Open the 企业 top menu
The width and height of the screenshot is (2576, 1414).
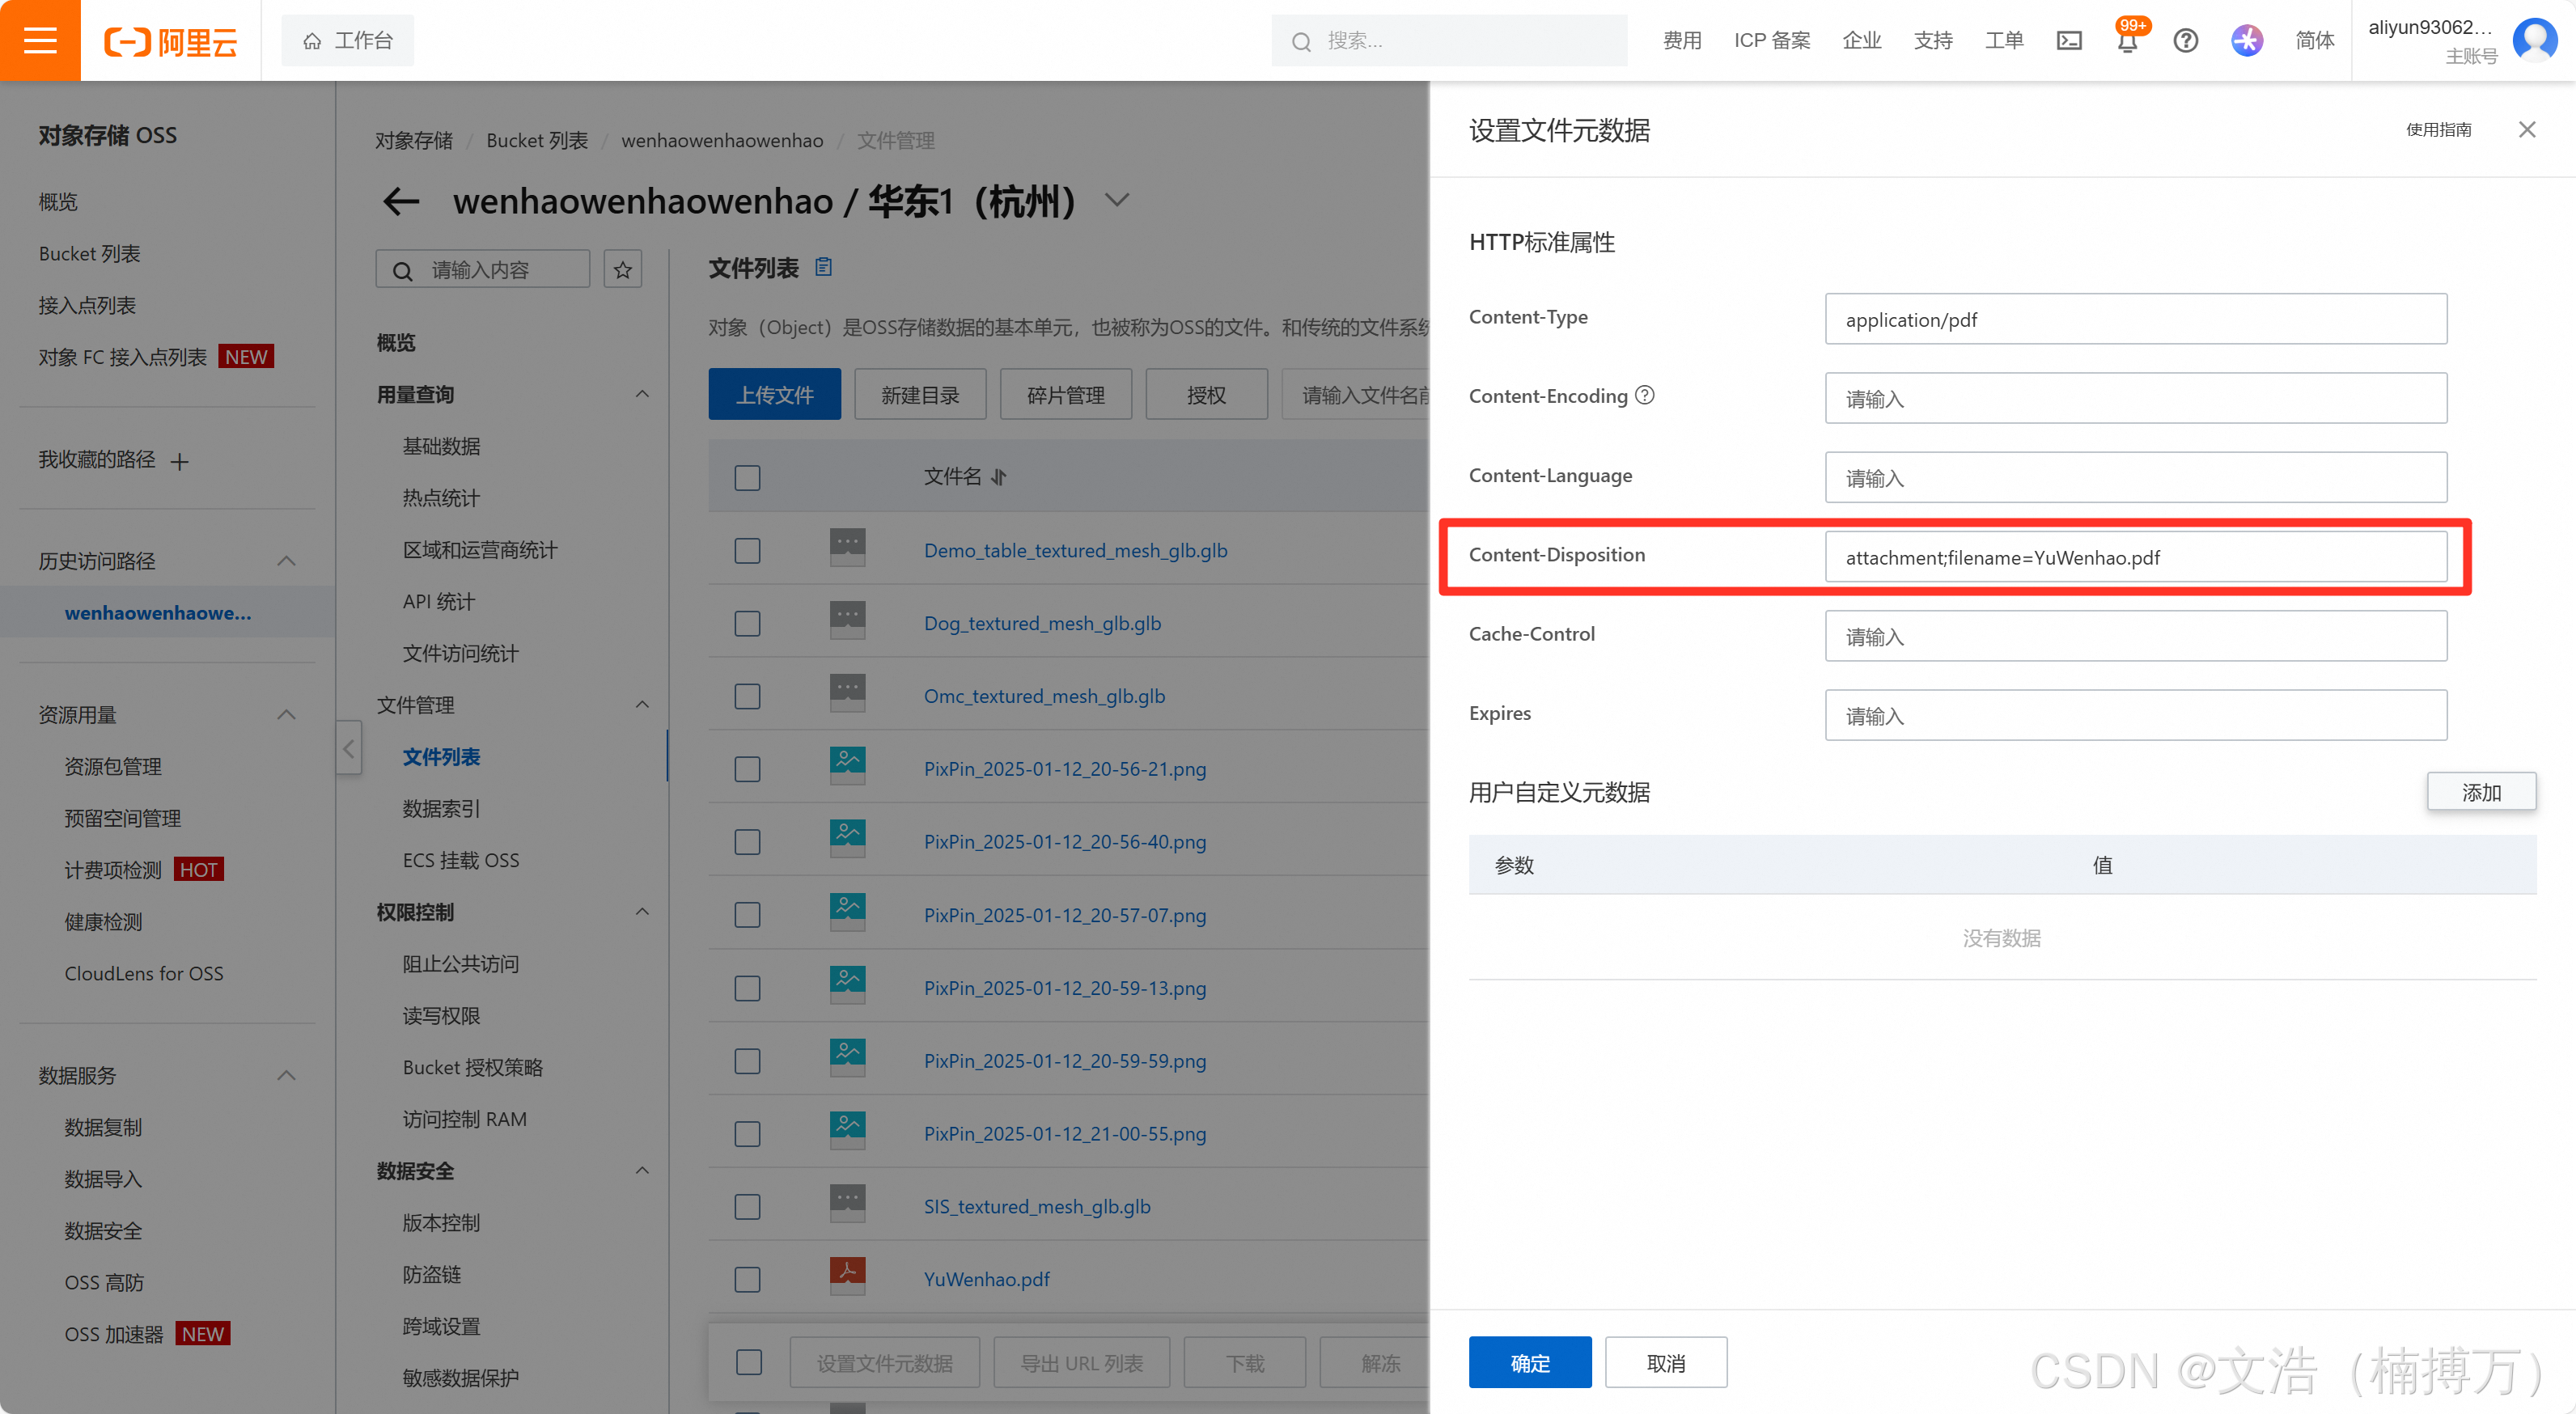(1861, 40)
